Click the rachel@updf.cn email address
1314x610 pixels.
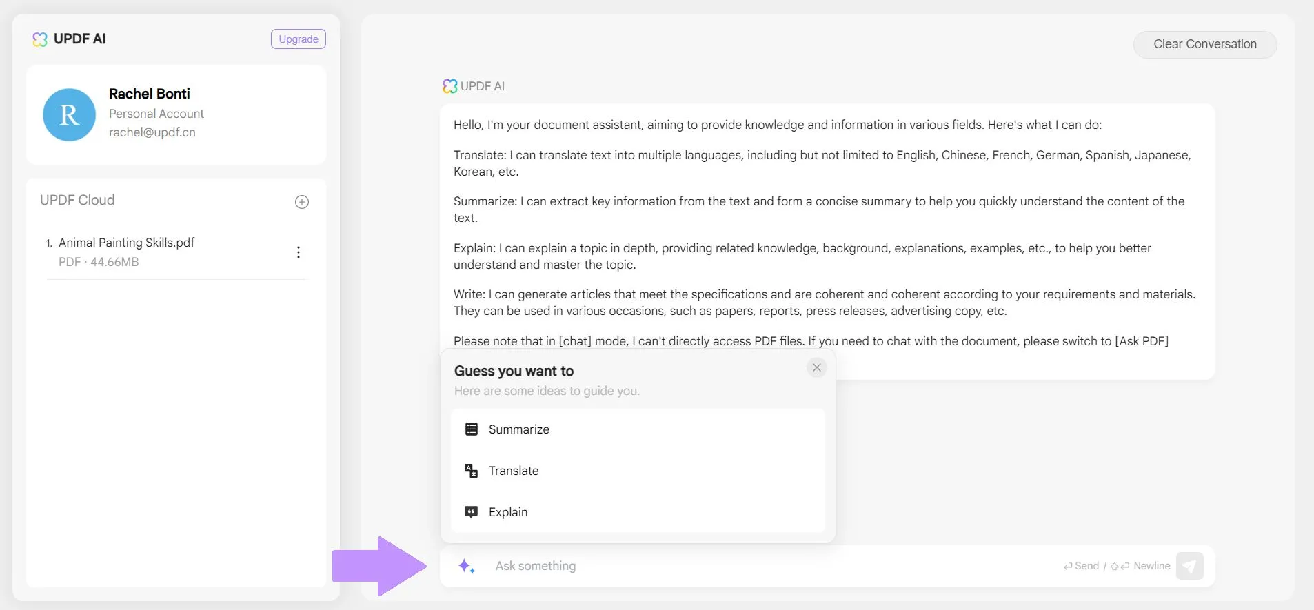[x=152, y=132]
